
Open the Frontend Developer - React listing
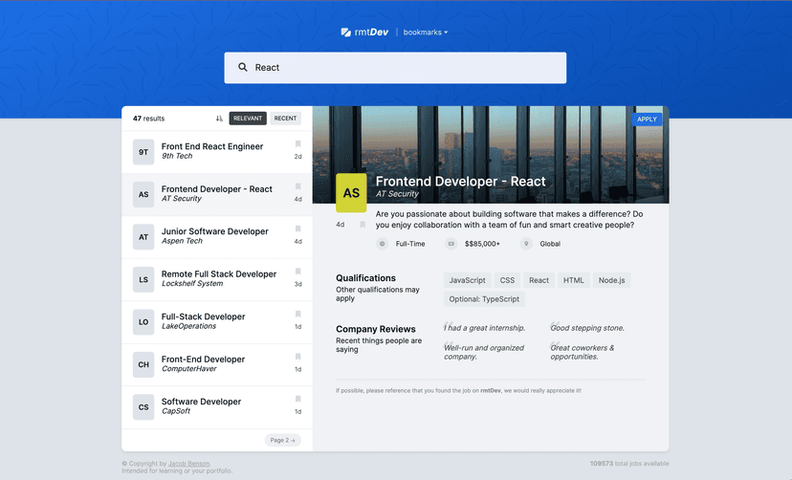tap(217, 194)
